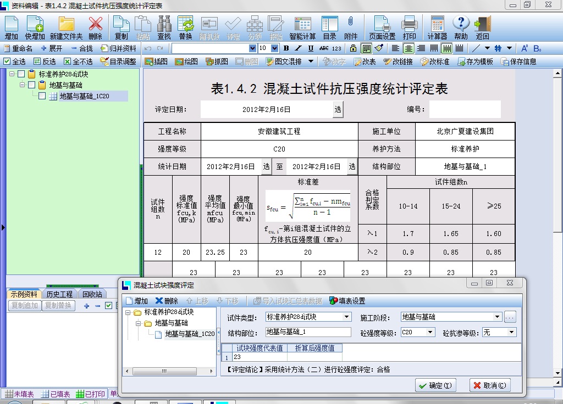Switch to the 回收站 tab
This screenshot has width=563, height=404.
coord(92,294)
